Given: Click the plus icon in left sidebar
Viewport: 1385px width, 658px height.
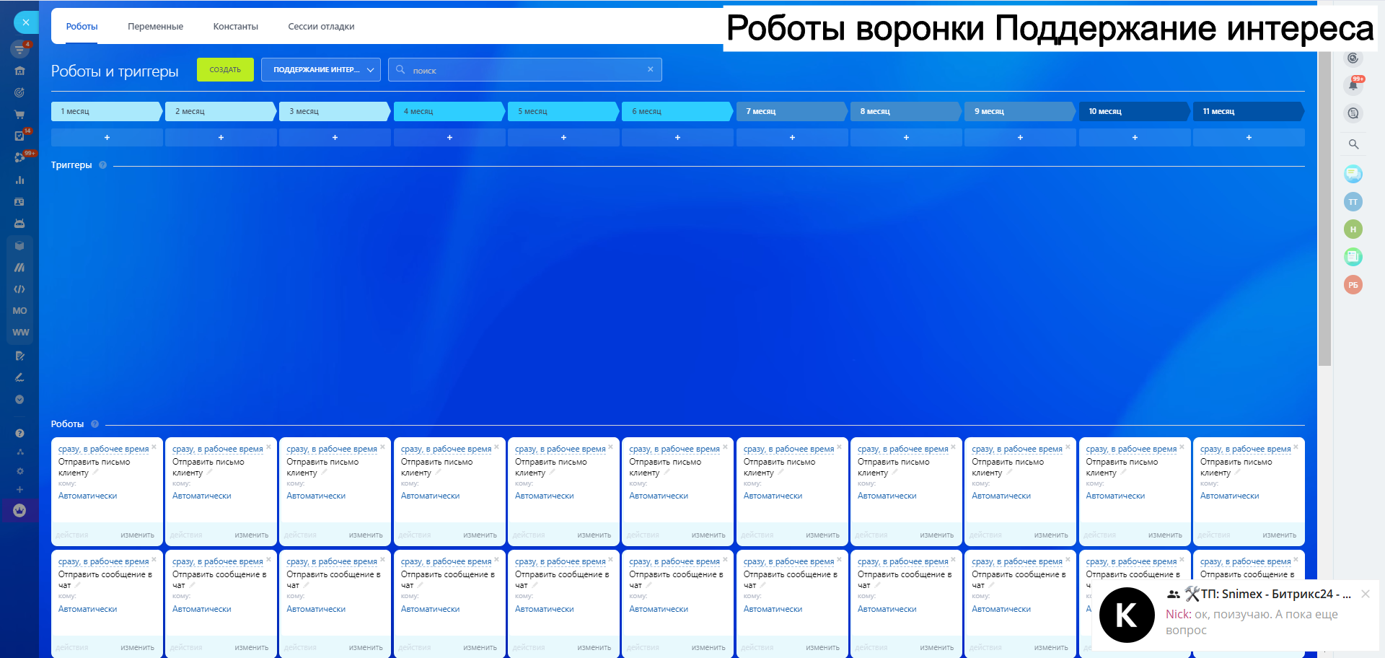Looking at the screenshot, I should coord(19,489).
